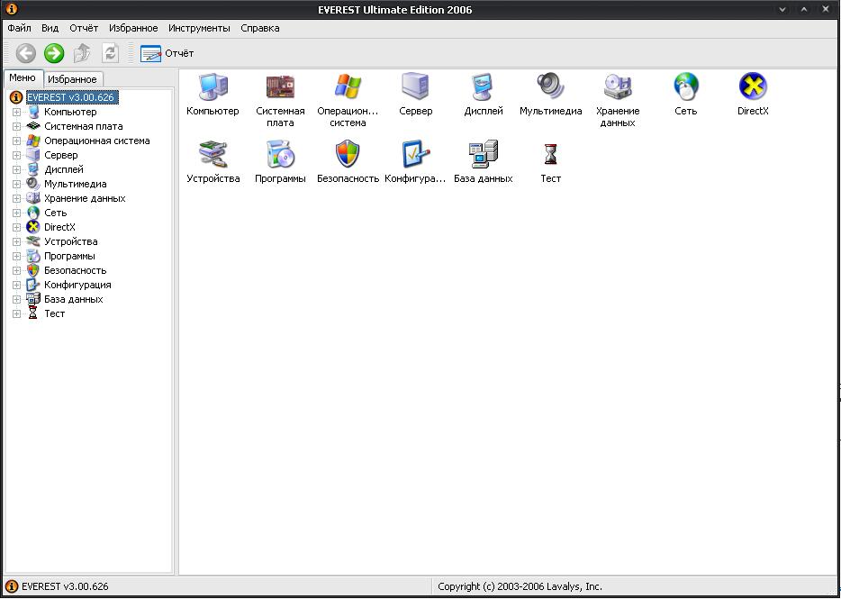Image resolution: width=841 pixels, height=599 pixels.
Task: Open the DirectX icon in main panel
Action: coord(753,87)
